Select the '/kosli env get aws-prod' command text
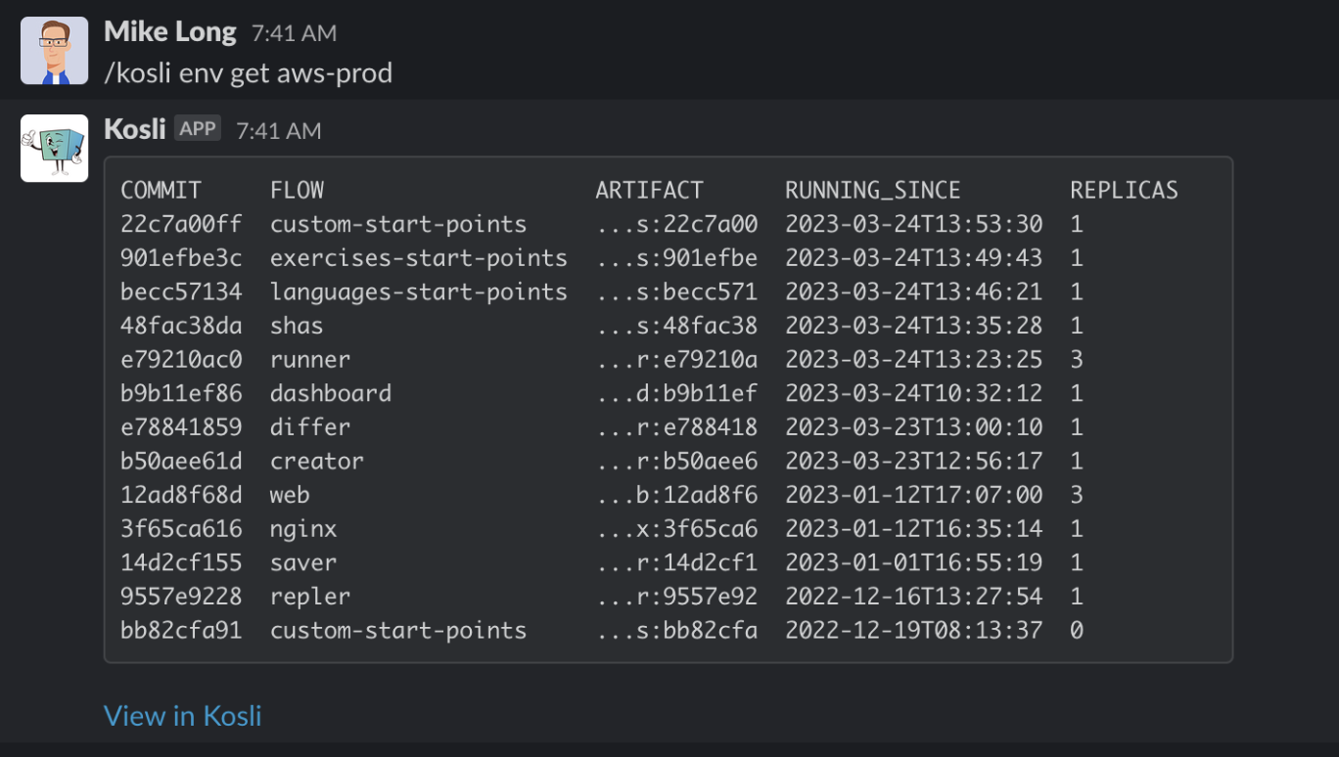 click(248, 73)
